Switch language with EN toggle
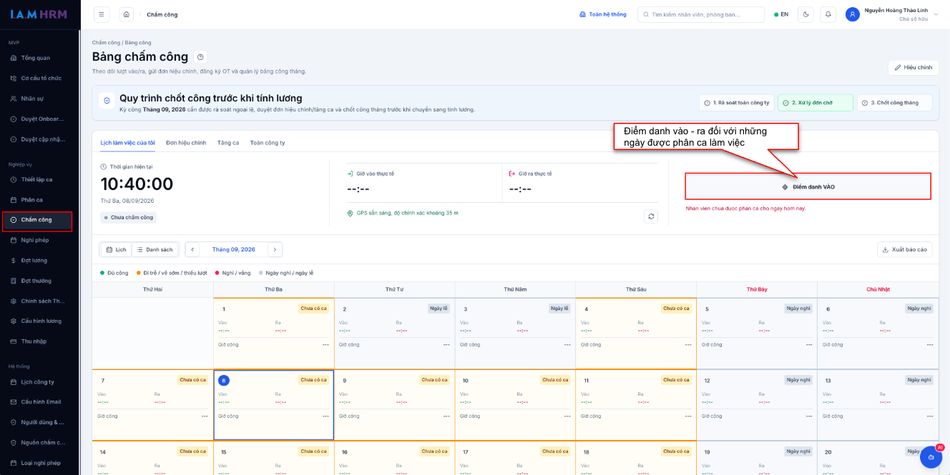 point(781,14)
